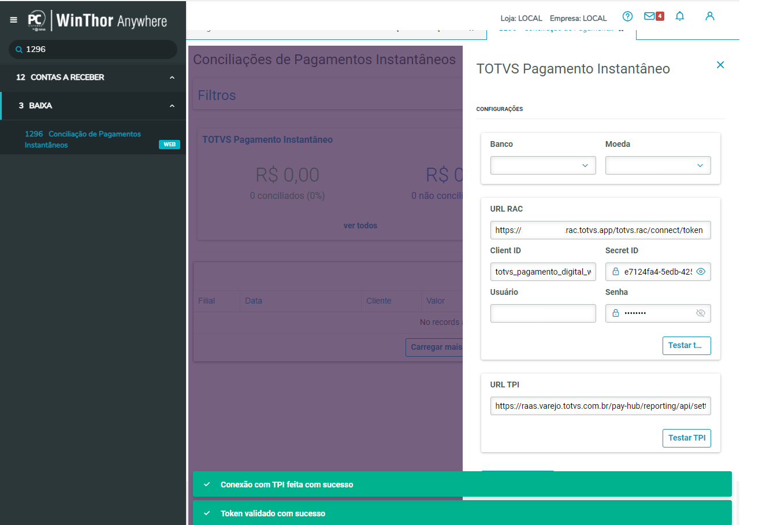The image size is (781, 525).
Task: Open the Banco dropdown
Action: [543, 165]
